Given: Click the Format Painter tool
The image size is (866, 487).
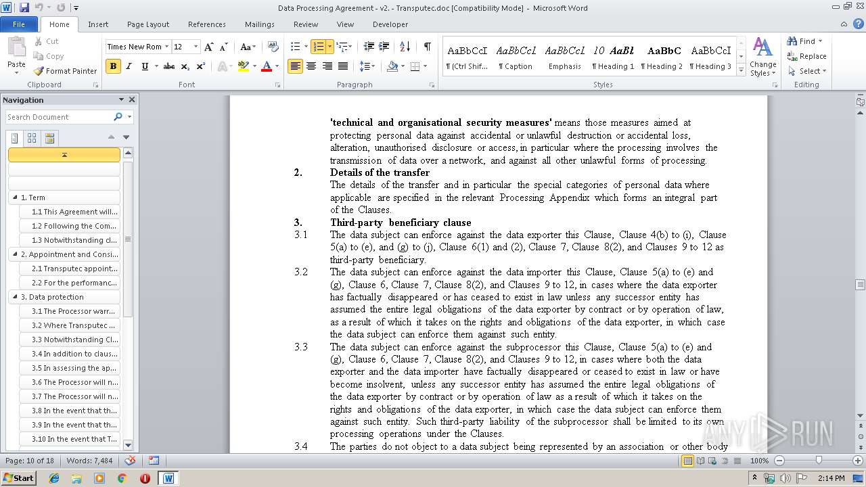Looking at the screenshot, I should (x=66, y=71).
